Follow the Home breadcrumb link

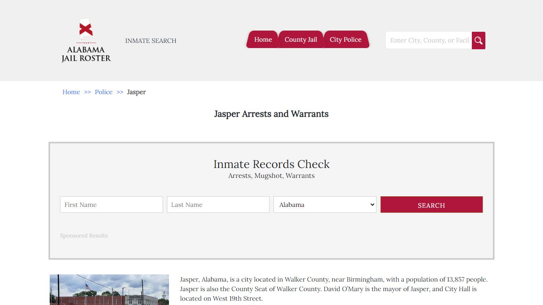pyautogui.click(x=71, y=92)
